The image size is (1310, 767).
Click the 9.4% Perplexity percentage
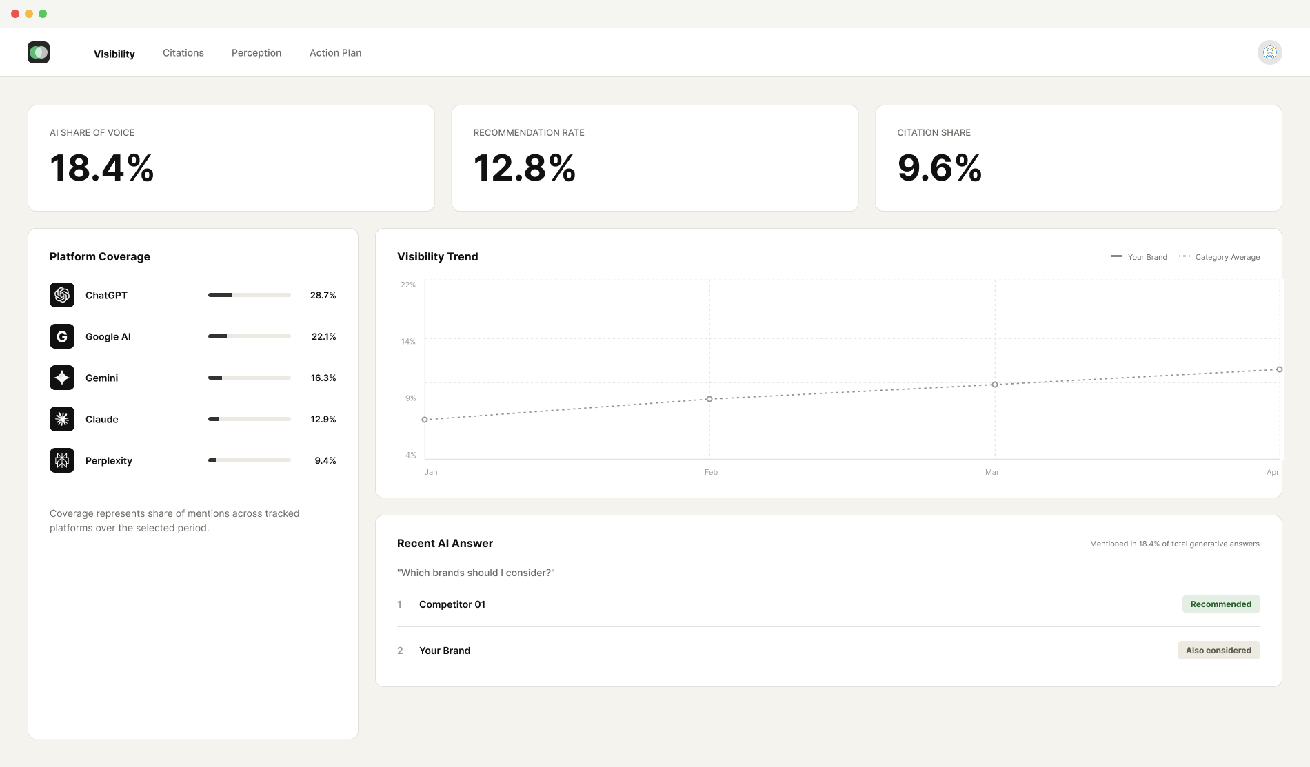325,460
